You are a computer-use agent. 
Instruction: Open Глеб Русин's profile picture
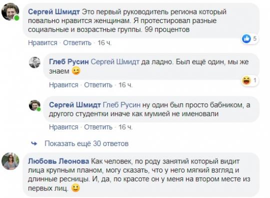(34, 62)
